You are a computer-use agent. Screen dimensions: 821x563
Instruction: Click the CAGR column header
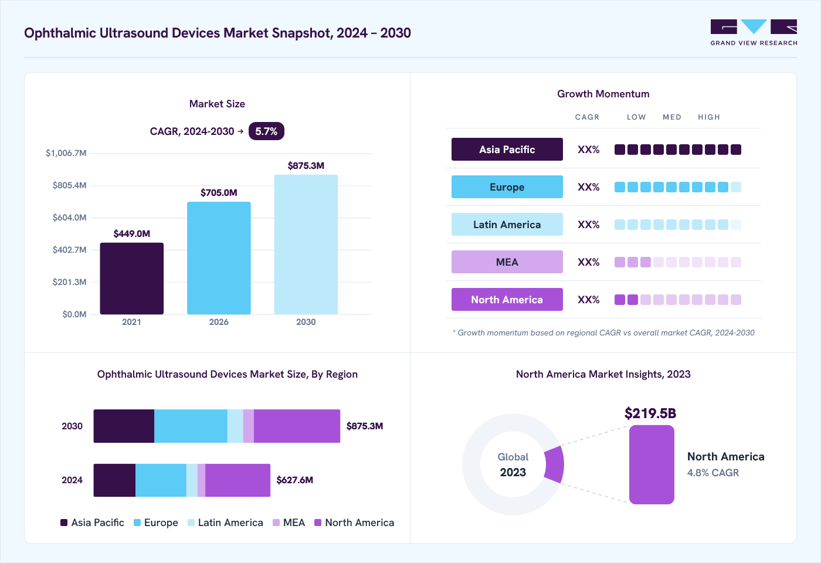pyautogui.click(x=587, y=117)
